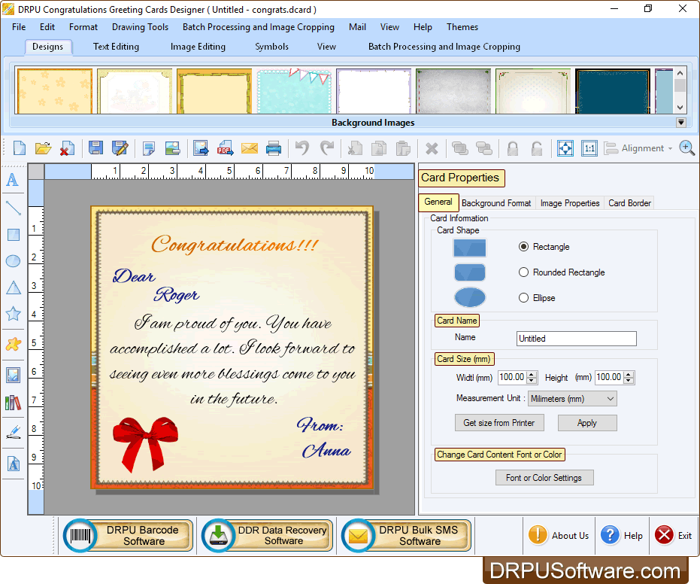Export the card as PDF

(226, 148)
